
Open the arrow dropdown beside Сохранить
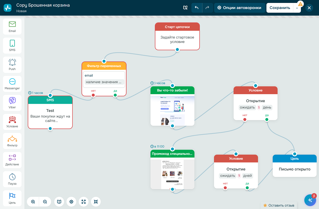[x=297, y=8]
